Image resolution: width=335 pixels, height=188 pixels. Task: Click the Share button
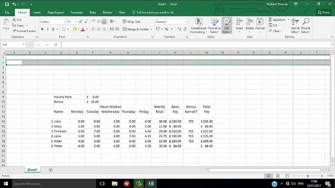(x=323, y=13)
